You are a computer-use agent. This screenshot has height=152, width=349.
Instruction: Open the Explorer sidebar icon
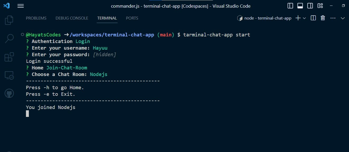coord(9,20)
